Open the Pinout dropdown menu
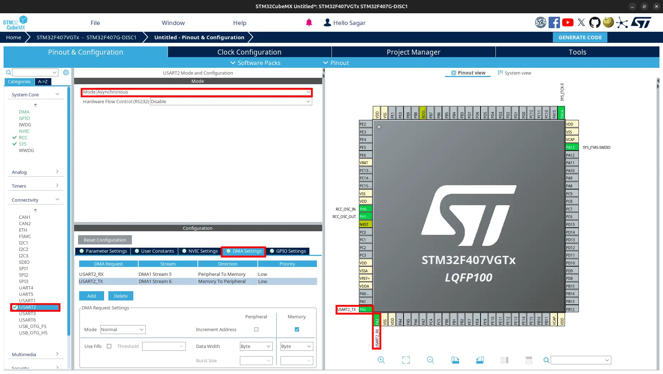The image size is (663, 374). pyautogui.click(x=336, y=63)
